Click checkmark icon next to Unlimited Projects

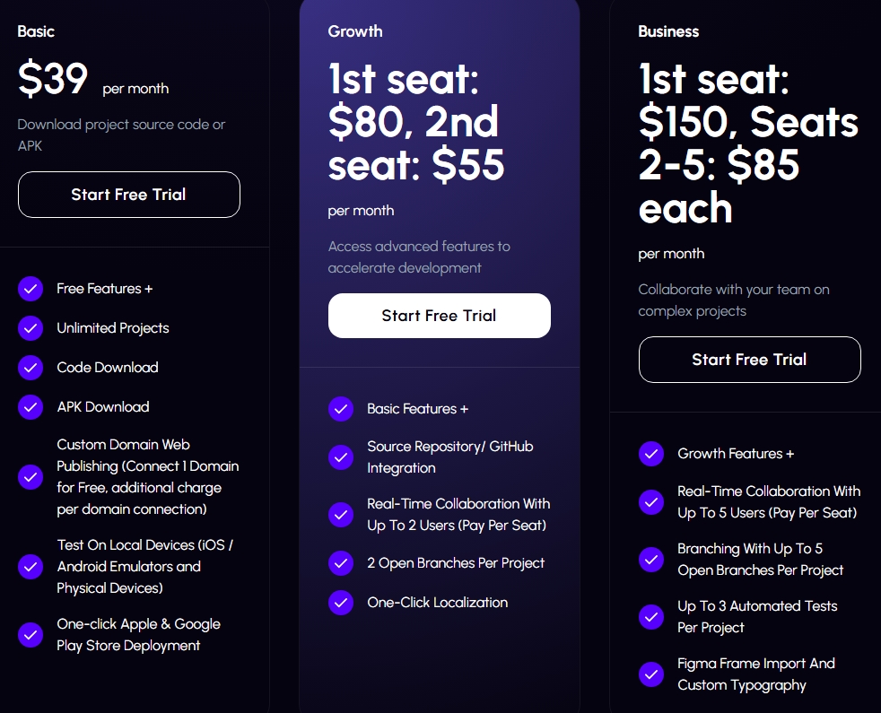[31, 328]
